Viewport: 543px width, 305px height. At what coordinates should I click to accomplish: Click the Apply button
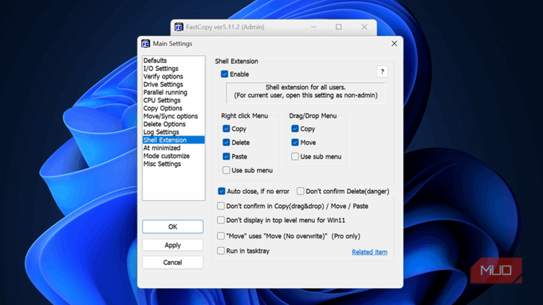173,245
